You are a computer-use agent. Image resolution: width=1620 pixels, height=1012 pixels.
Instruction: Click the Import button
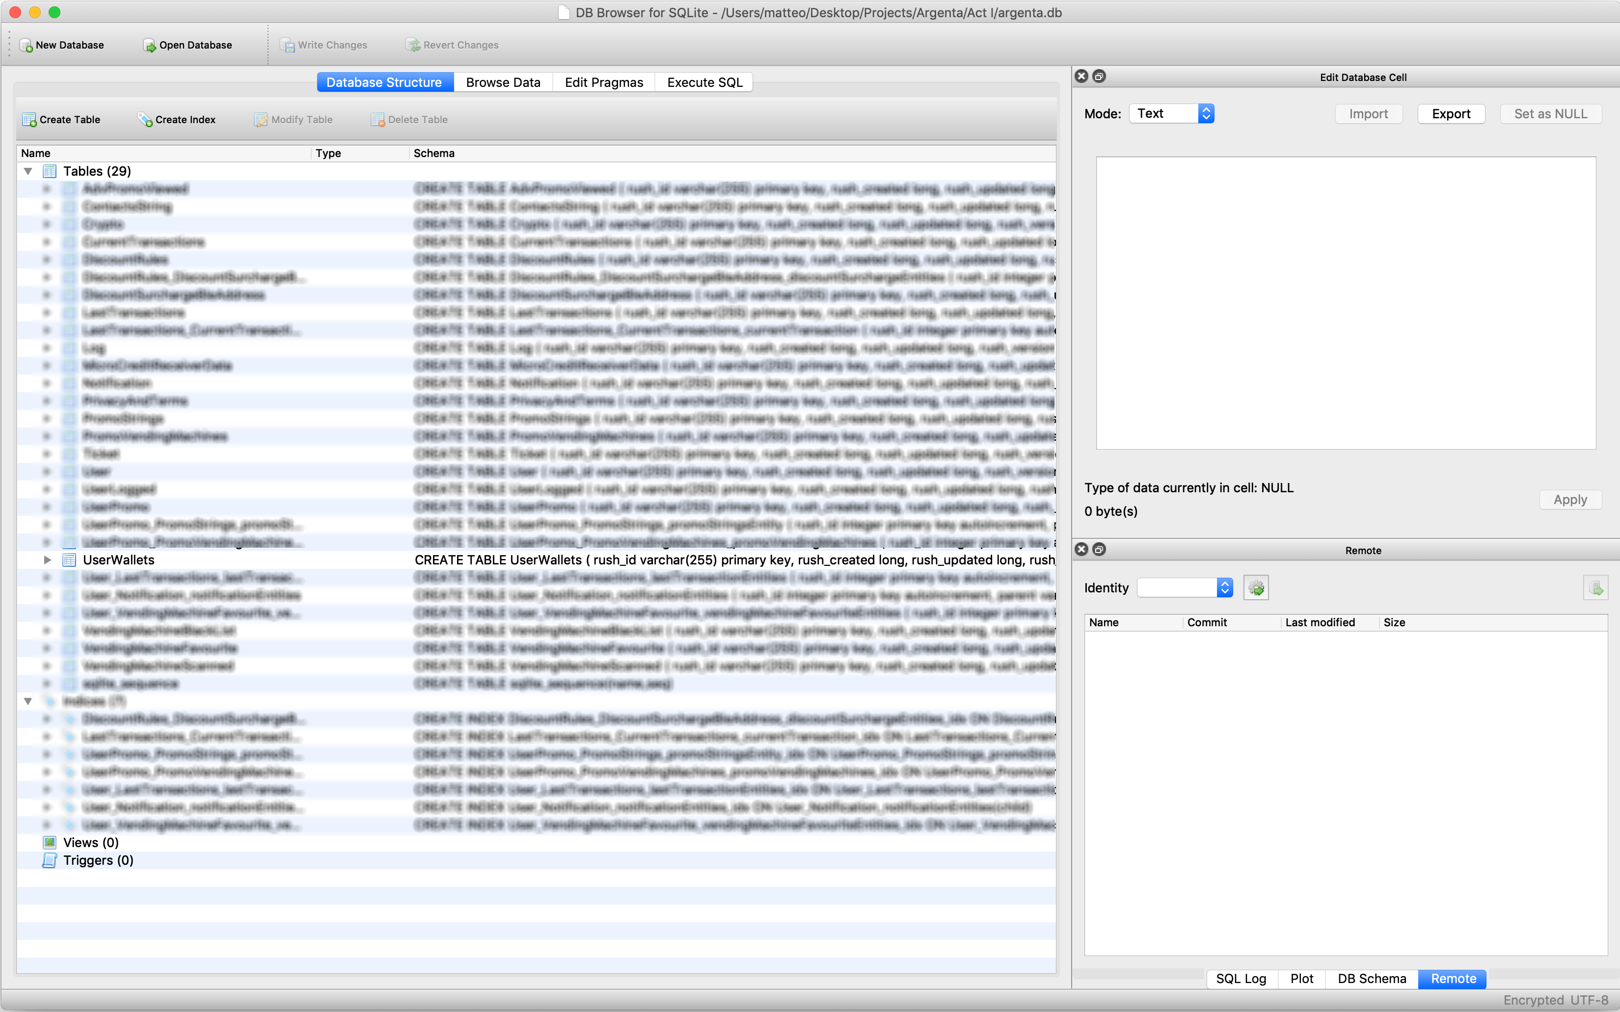pyautogui.click(x=1368, y=114)
